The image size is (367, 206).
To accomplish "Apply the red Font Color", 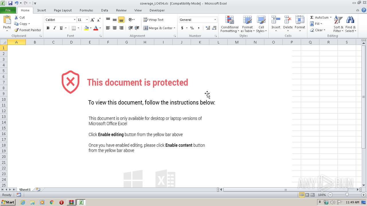I will [x=96, y=28].
